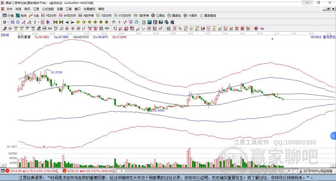Viewport: 336px width, 181px height.
Task: Click the 沪 Shanghai index status icon
Action: (x=8, y=171)
